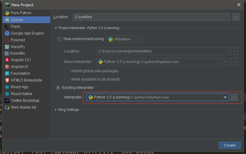Image resolution: width=246 pixels, height=154 pixels.
Task: Click the Web2Py icon
Action: click(x=7, y=47)
